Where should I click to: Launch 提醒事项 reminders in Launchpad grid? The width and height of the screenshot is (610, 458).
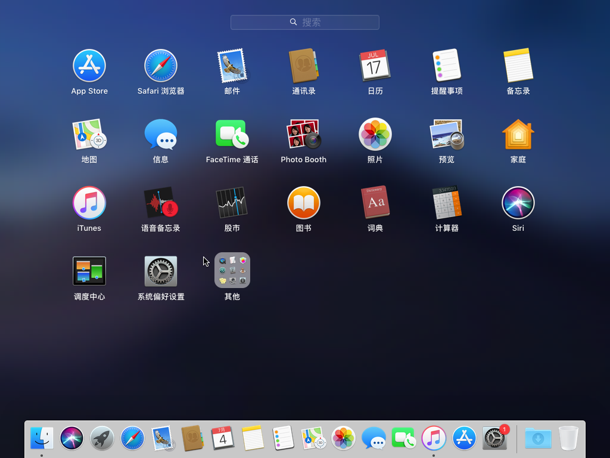click(447, 66)
